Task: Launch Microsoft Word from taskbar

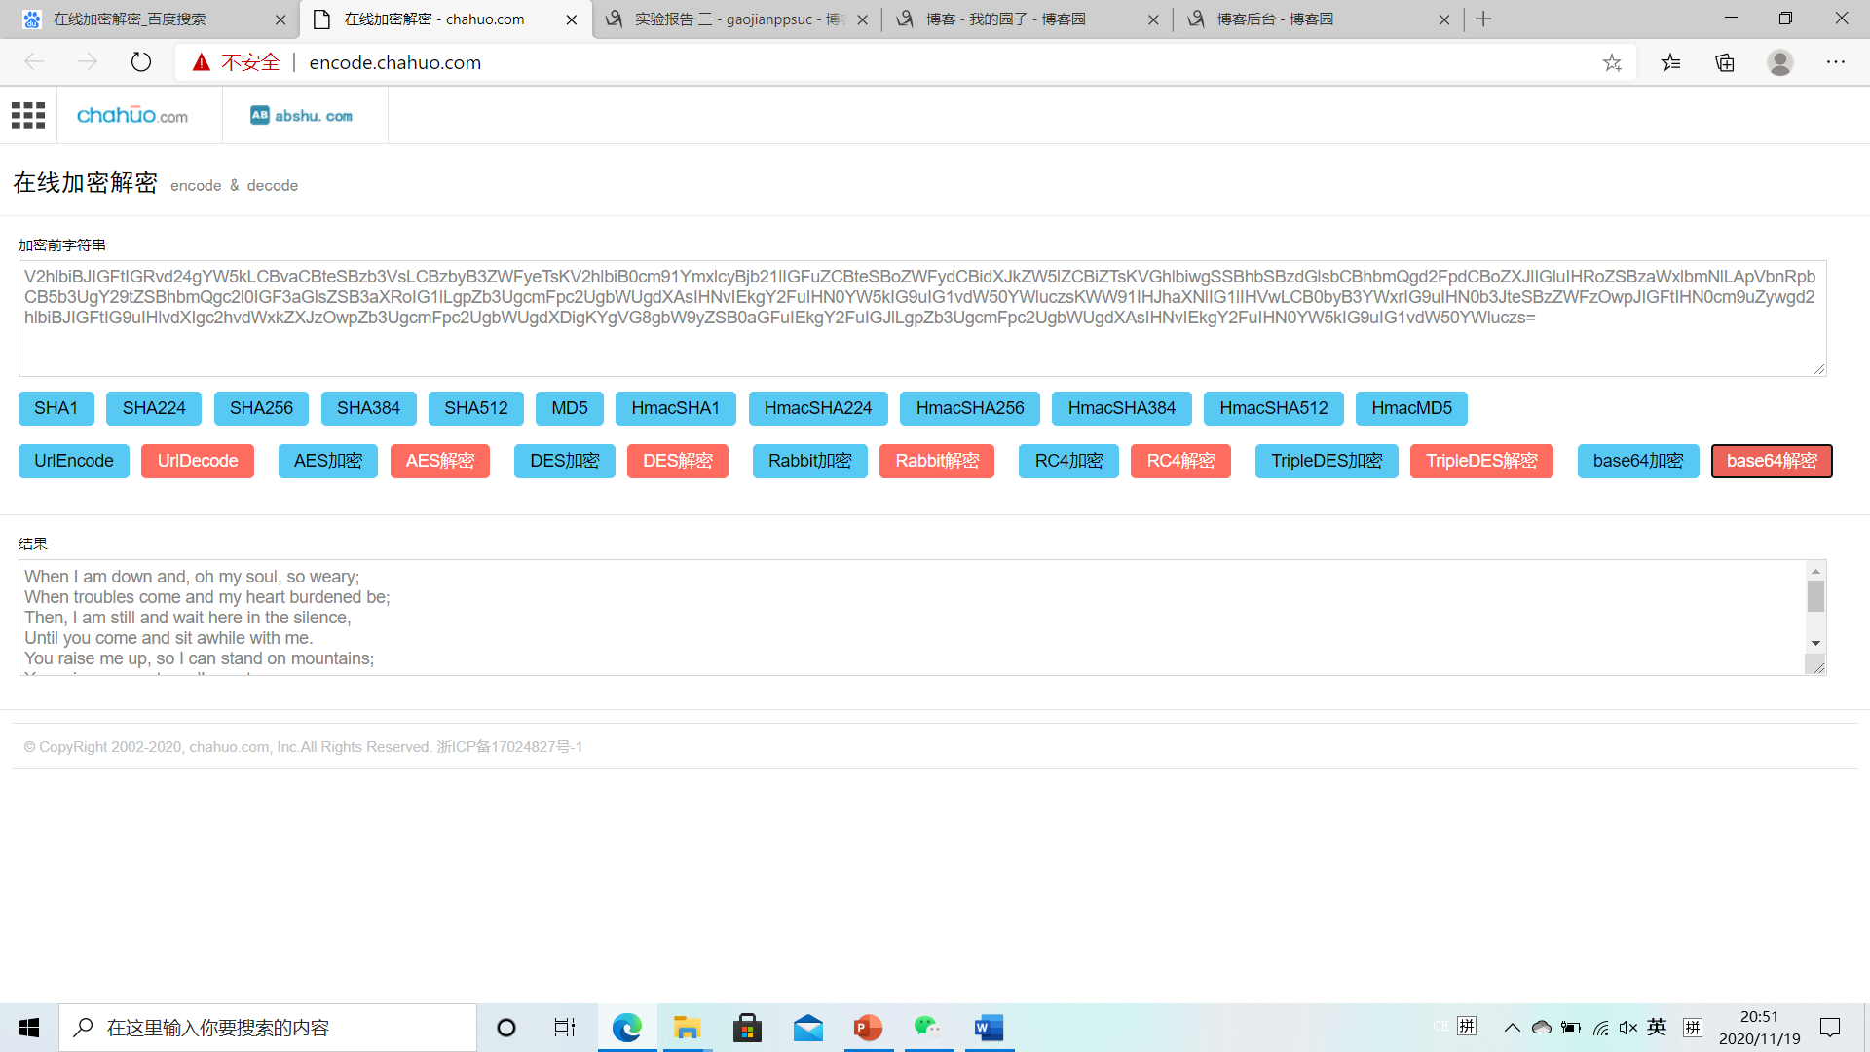Action: click(x=989, y=1028)
